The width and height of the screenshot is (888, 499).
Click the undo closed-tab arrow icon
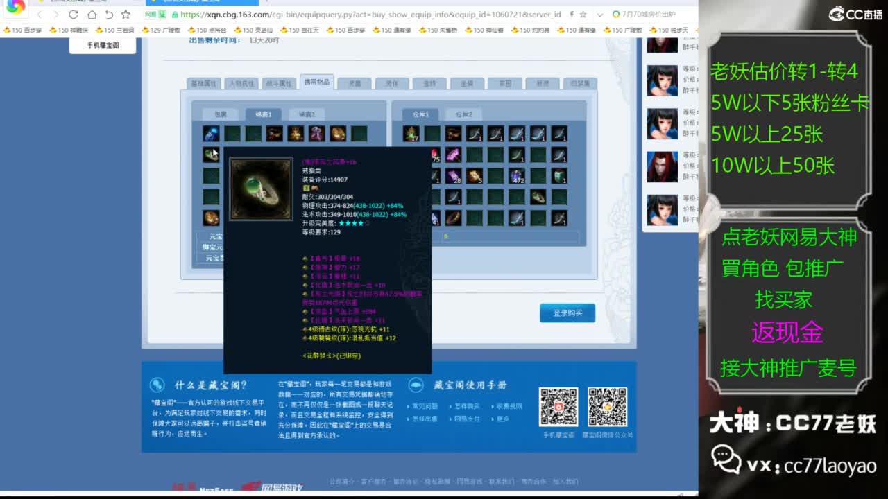[109, 15]
